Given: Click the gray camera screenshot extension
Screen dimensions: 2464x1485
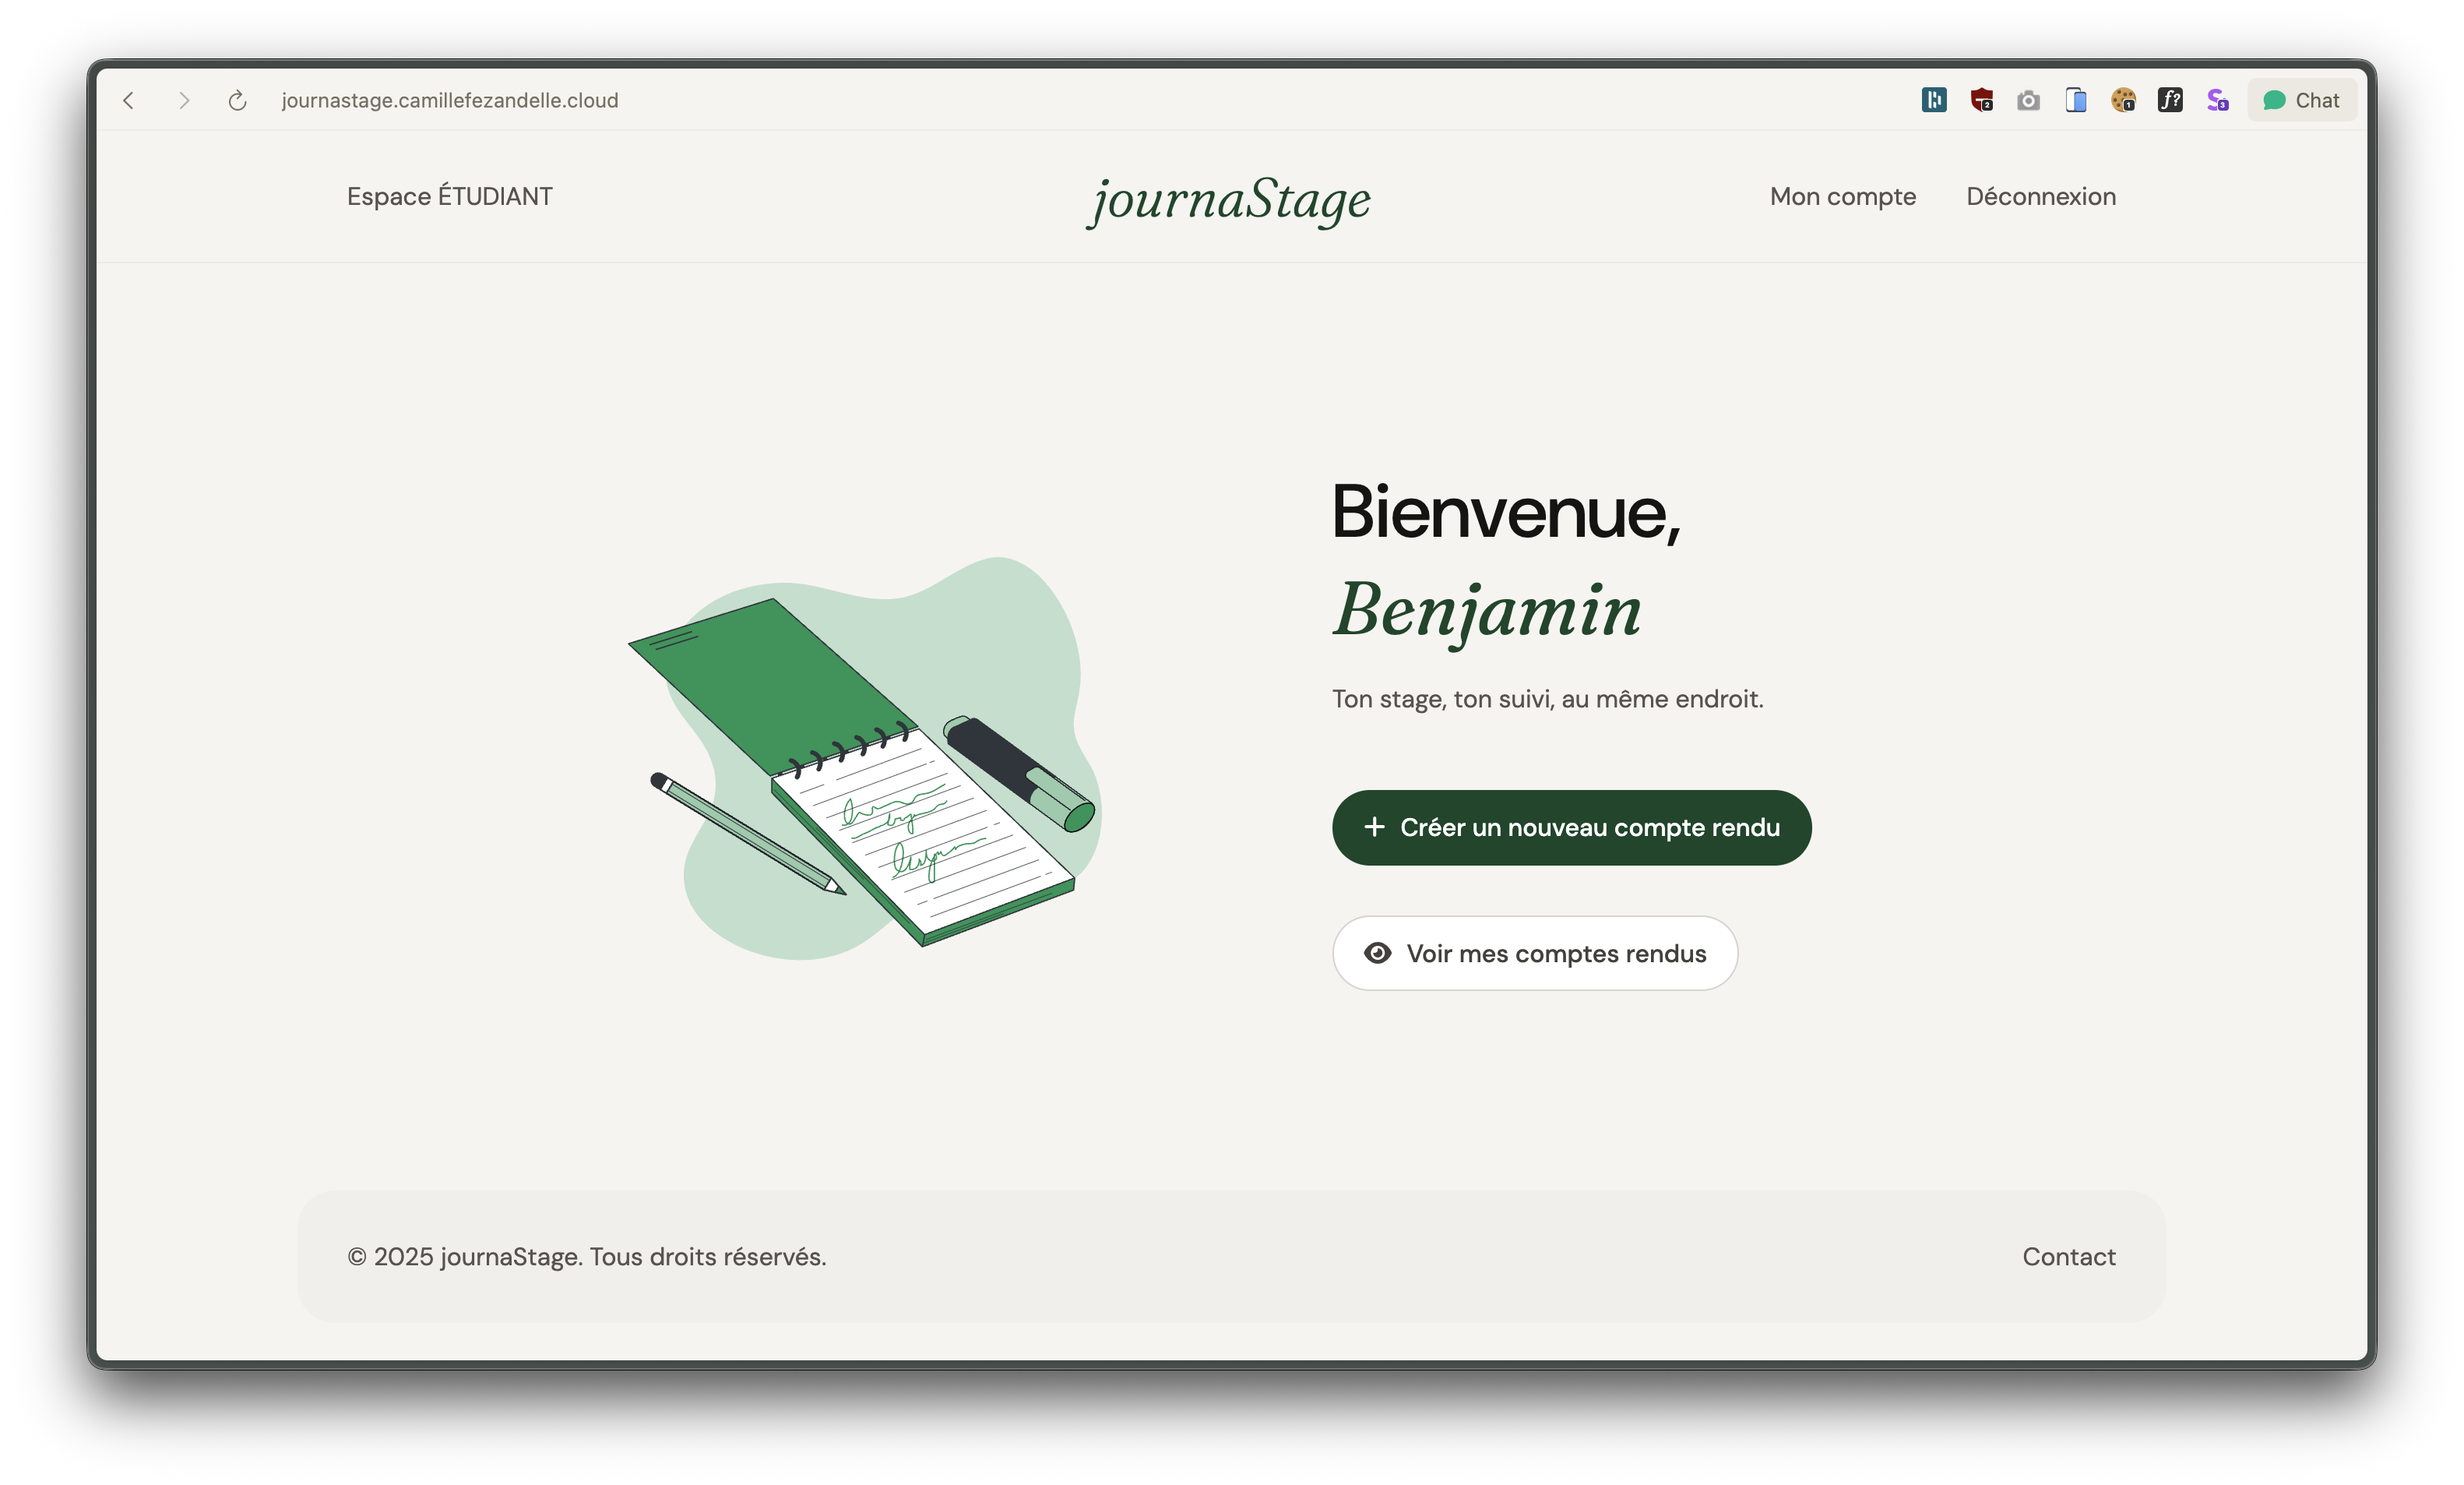Looking at the screenshot, I should 2028,100.
